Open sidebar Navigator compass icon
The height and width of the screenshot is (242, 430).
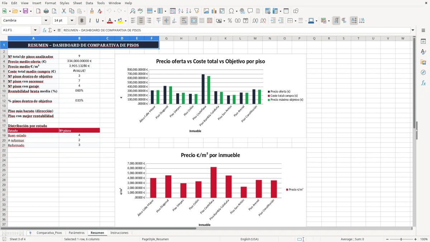point(423,72)
